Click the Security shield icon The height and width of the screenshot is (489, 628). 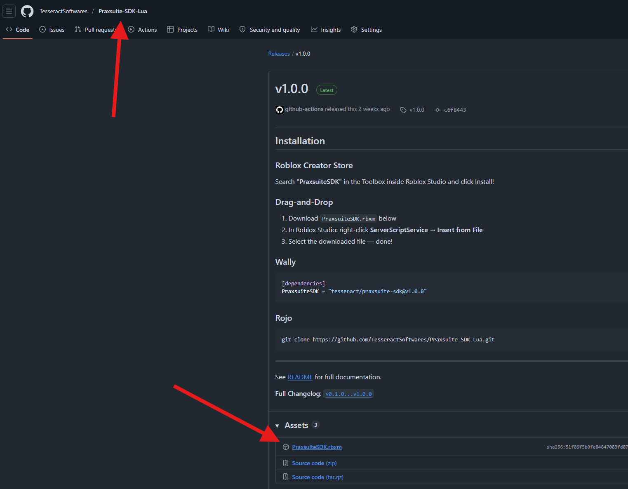(242, 29)
